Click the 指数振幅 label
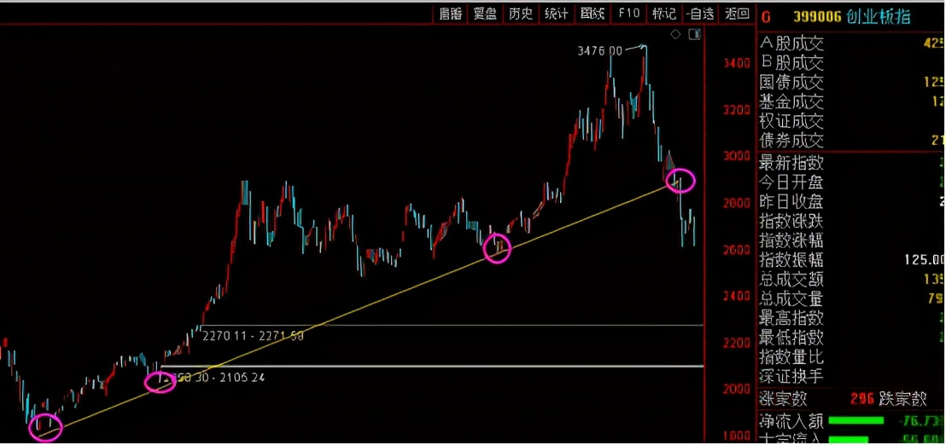This screenshot has height=445, width=946. (x=791, y=260)
